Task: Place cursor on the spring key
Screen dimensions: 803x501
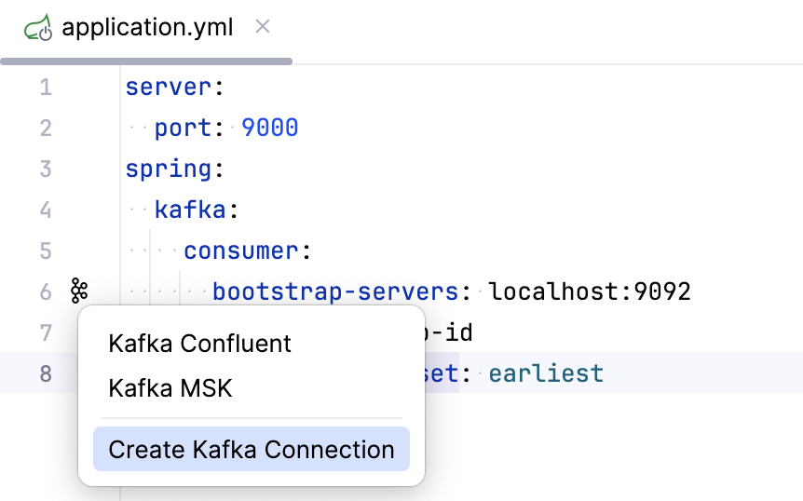Action: pyautogui.click(x=169, y=169)
